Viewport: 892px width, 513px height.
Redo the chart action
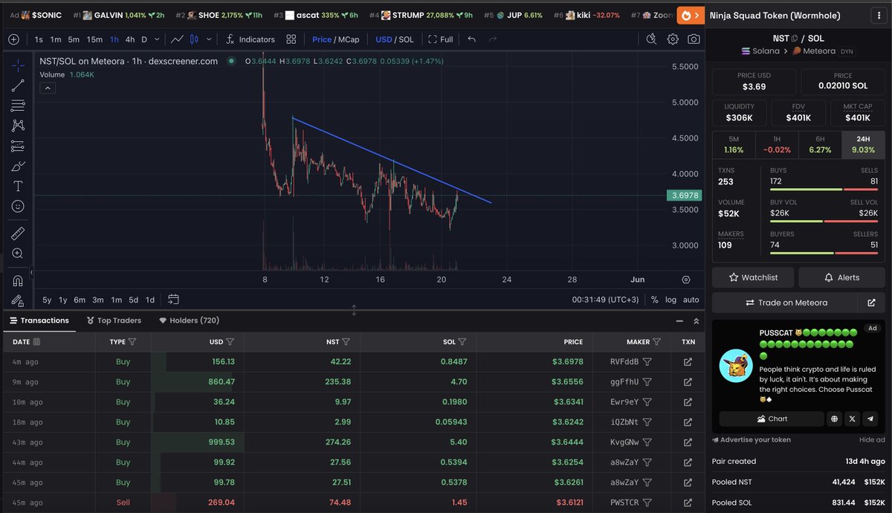coord(493,39)
